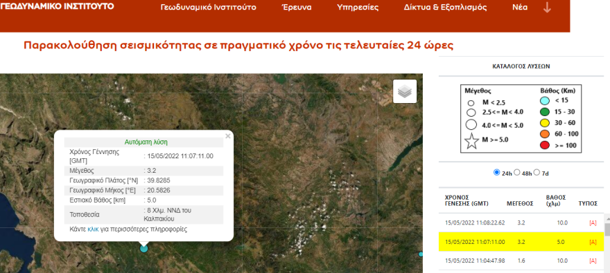The height and width of the screenshot is (273, 610).
Task: Click the [A] type link in the 11:04:47.98 row
Action: pyautogui.click(x=593, y=261)
